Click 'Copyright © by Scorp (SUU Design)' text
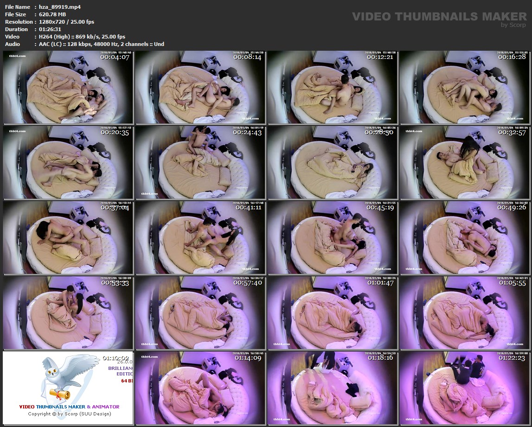Viewport: 532px width, 427px height. (x=70, y=414)
